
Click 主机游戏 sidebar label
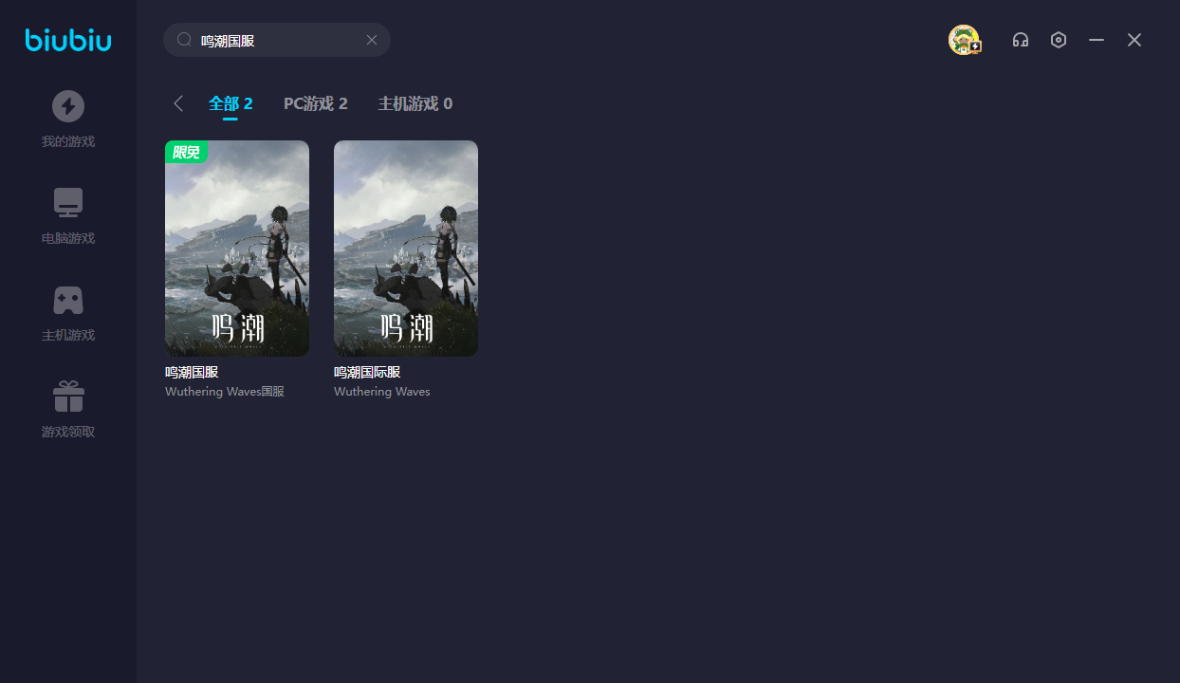tap(68, 336)
